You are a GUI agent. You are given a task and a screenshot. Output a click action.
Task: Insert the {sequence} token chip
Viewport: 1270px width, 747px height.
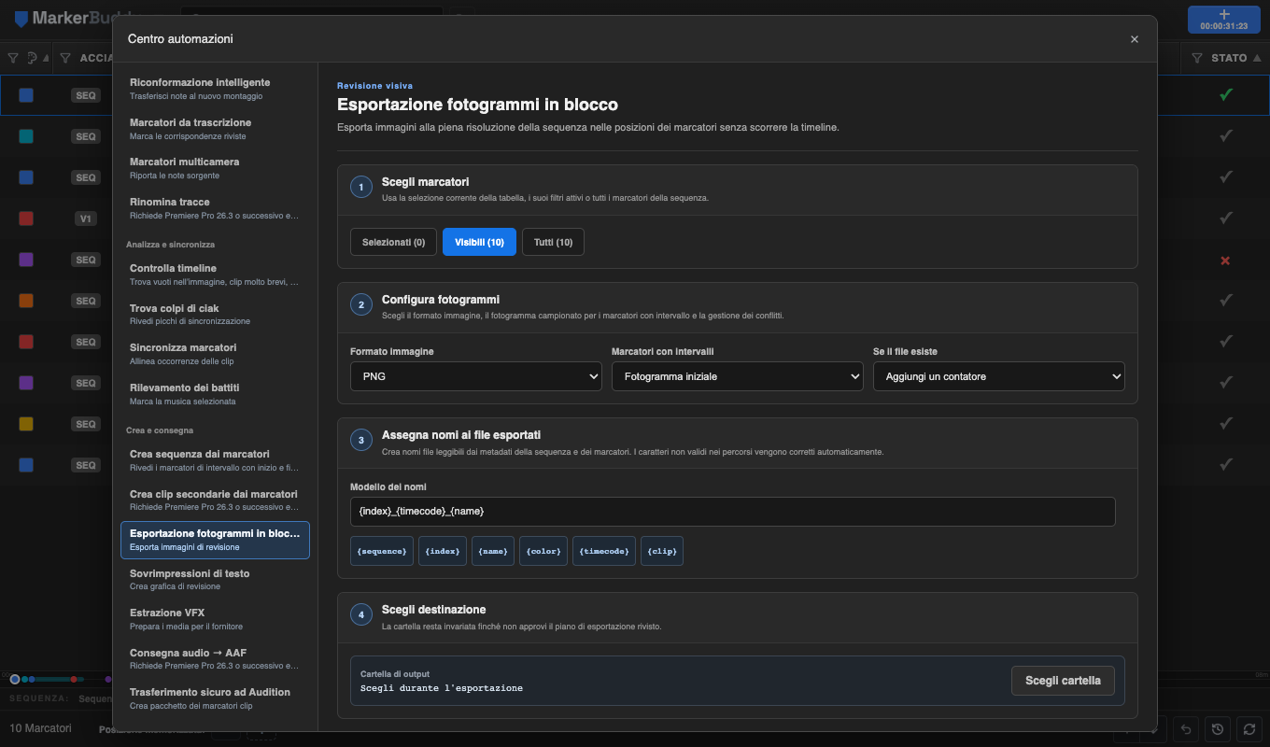point(381,551)
